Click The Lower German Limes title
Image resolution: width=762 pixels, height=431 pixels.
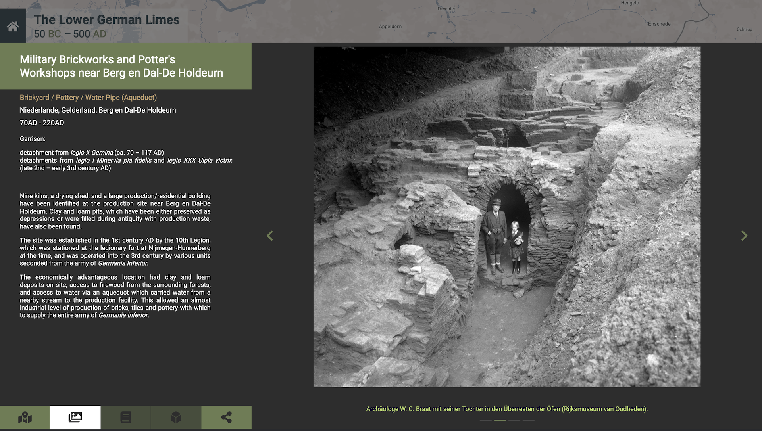pos(106,20)
